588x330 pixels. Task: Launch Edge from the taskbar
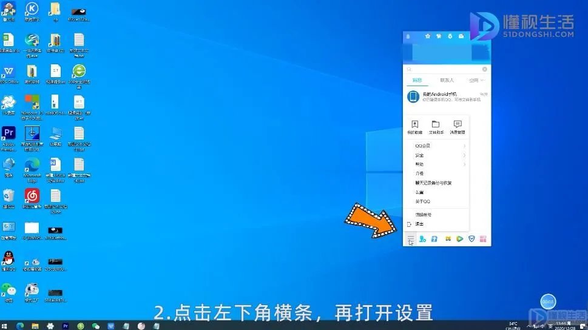[20, 326]
